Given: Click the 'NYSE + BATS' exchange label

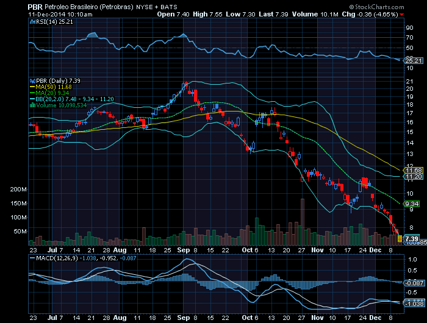Looking at the screenshot, I should pos(157,7).
